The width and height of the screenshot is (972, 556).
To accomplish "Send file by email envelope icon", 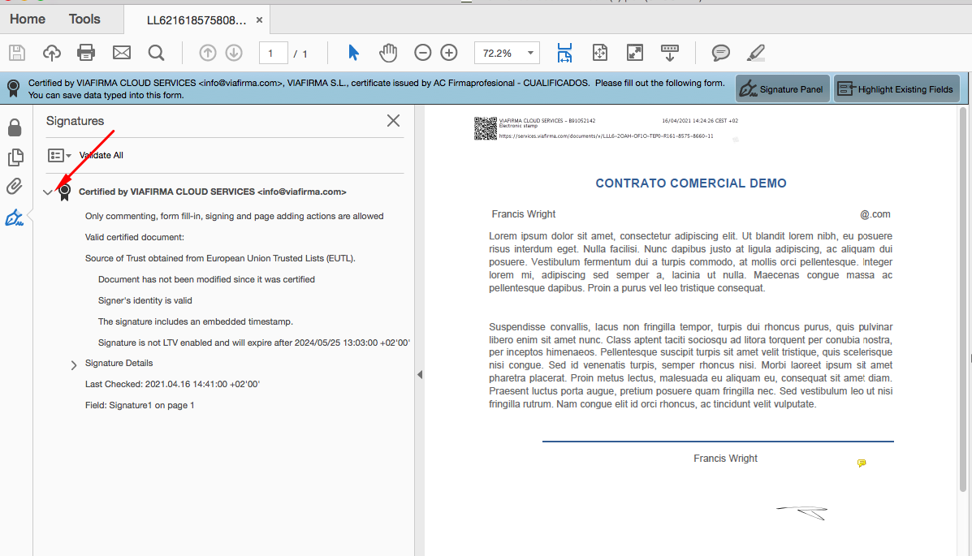I will 122,53.
